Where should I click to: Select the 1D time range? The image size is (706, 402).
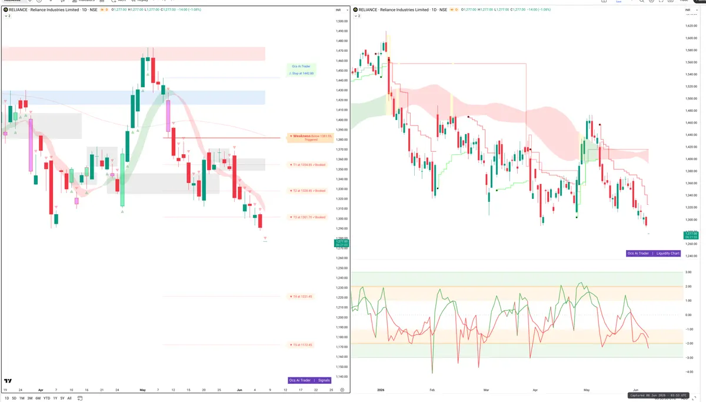coord(6,398)
